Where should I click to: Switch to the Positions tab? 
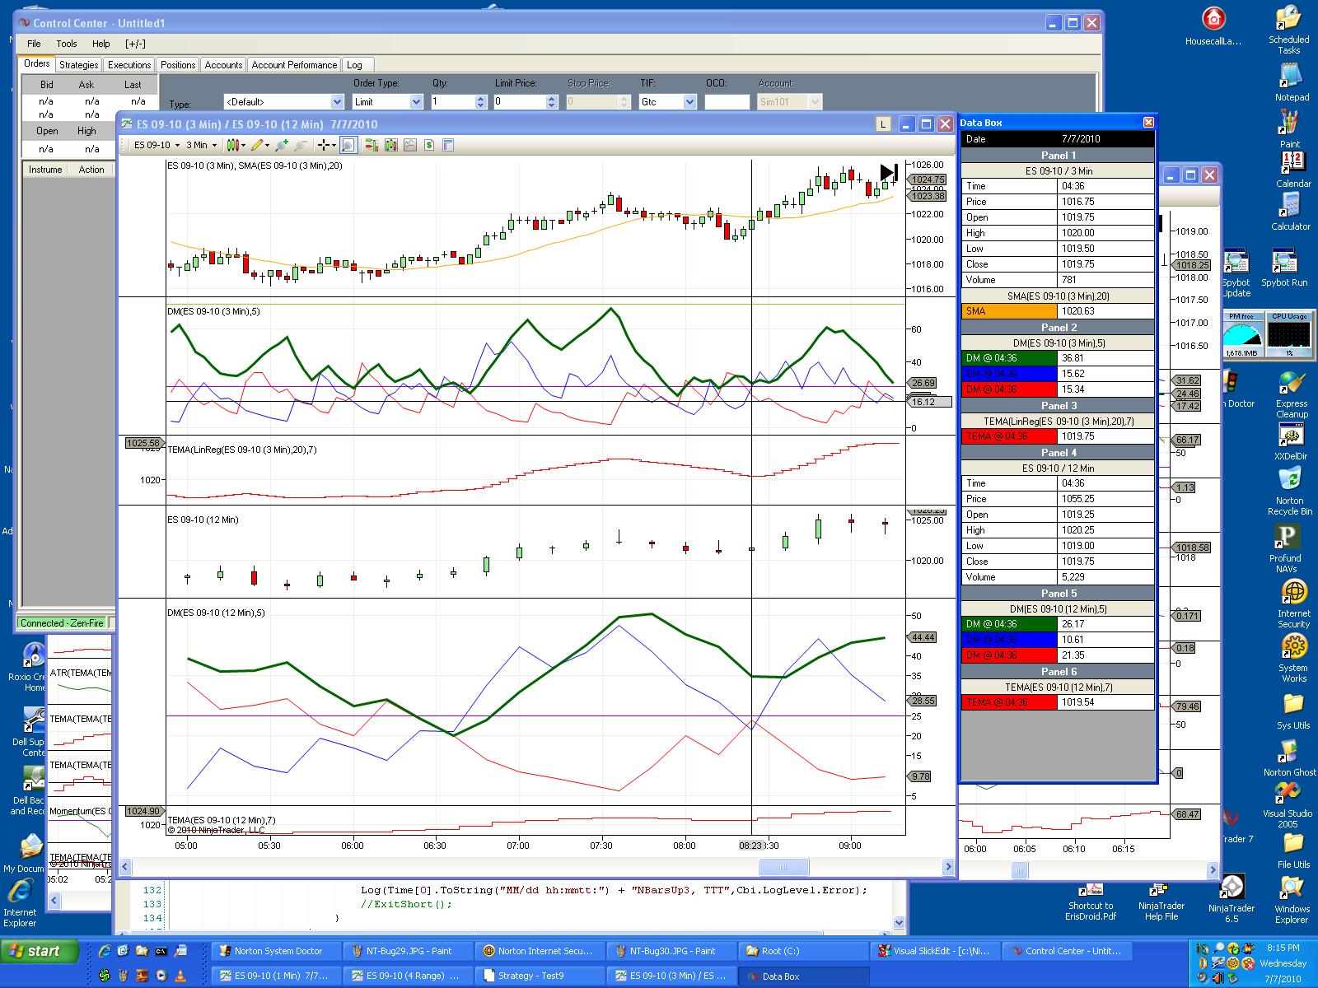pyautogui.click(x=178, y=65)
